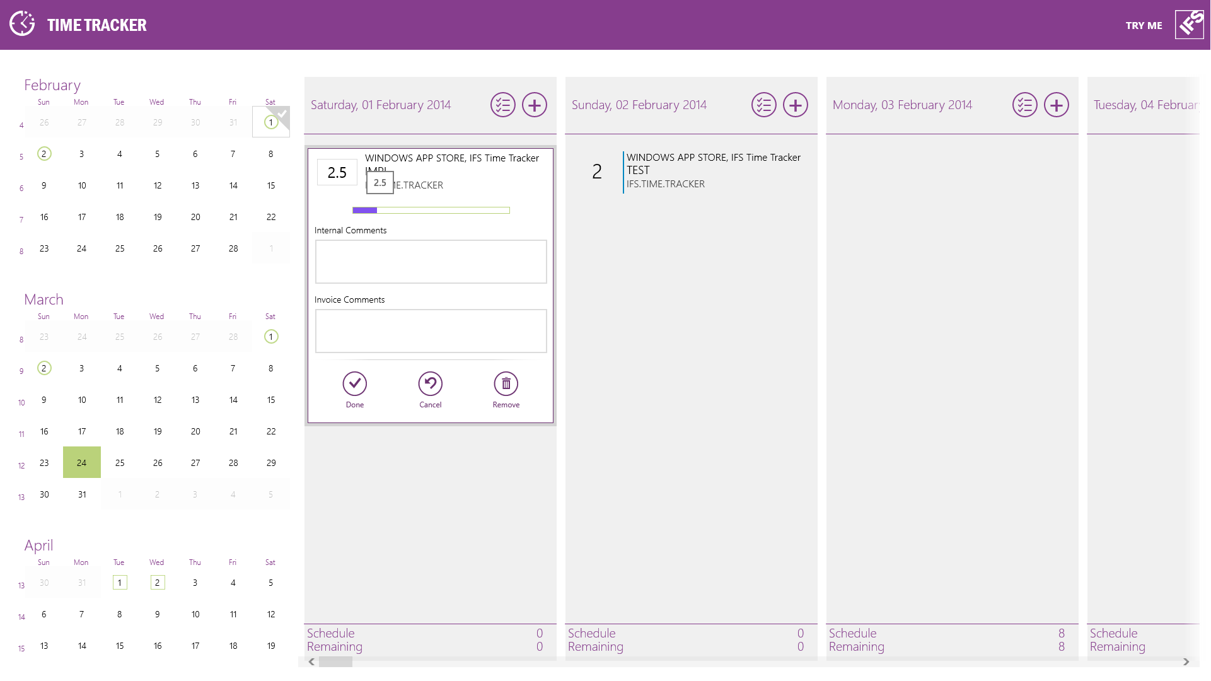Open checklist icon for Monday 03 February

[x=1025, y=105]
